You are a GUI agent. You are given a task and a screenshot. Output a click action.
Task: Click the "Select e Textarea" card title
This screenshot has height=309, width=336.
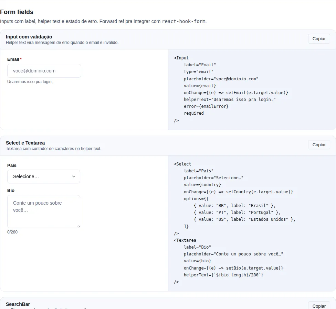(x=25, y=143)
